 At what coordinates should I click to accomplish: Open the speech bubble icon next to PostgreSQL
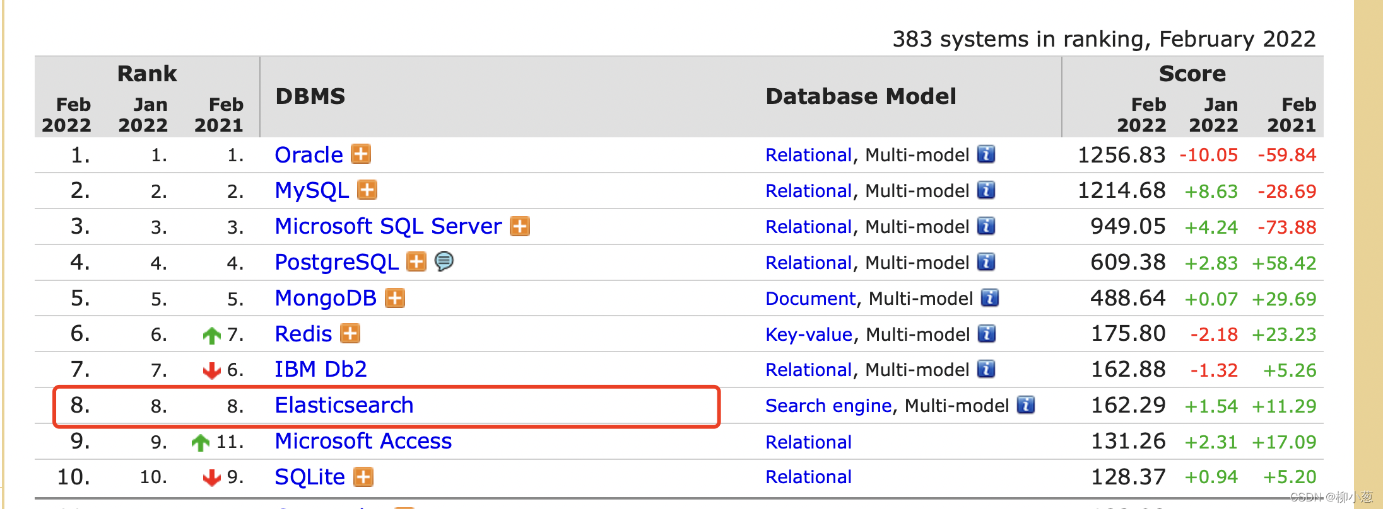click(444, 261)
